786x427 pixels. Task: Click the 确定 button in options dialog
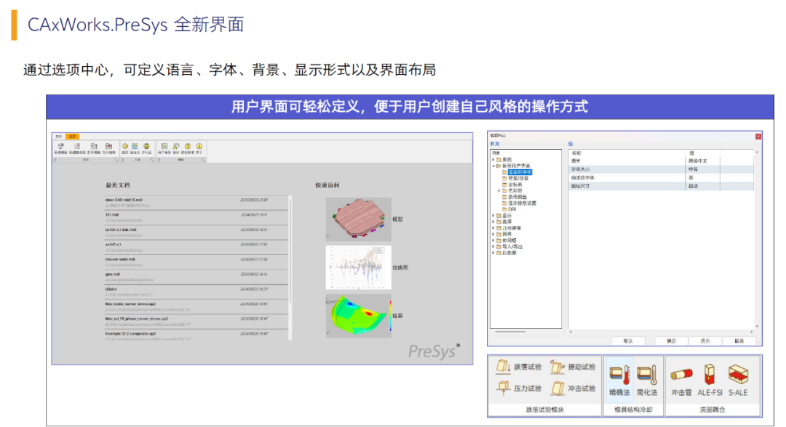tap(672, 341)
